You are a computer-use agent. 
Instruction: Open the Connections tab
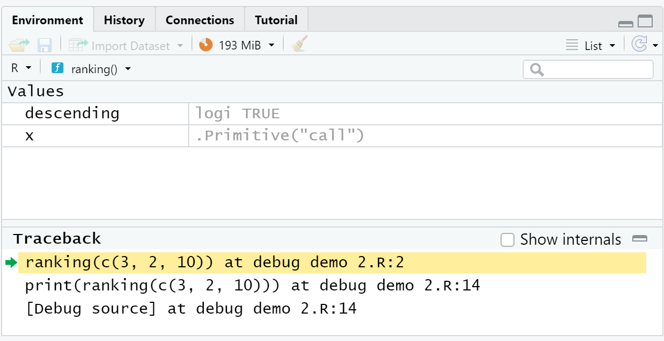pos(199,19)
